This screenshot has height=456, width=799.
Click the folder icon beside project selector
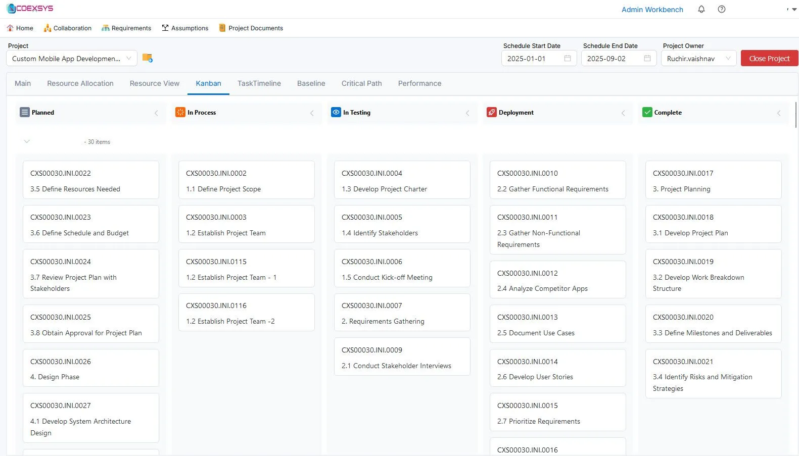click(147, 58)
